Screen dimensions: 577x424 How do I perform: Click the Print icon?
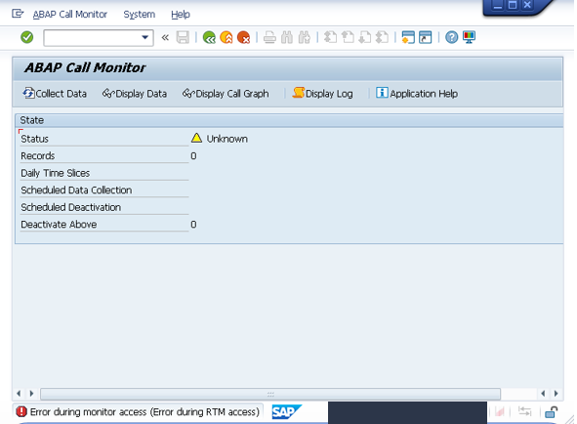269,37
